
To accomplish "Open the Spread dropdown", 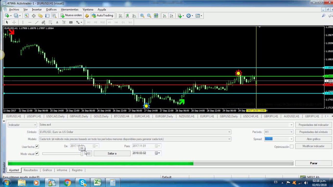I will click(279, 139).
